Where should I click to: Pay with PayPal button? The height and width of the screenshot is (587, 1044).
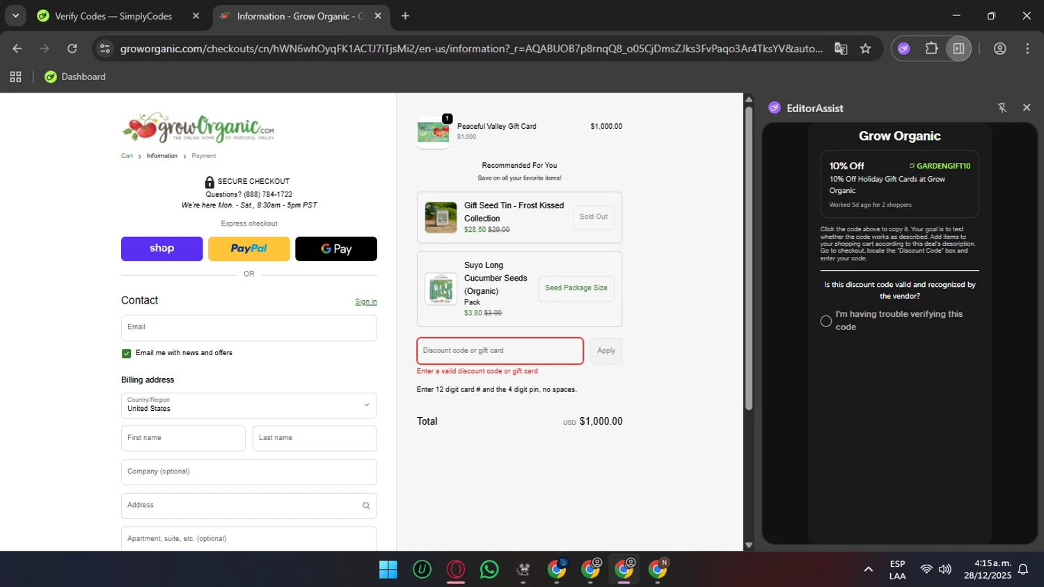[248, 249]
